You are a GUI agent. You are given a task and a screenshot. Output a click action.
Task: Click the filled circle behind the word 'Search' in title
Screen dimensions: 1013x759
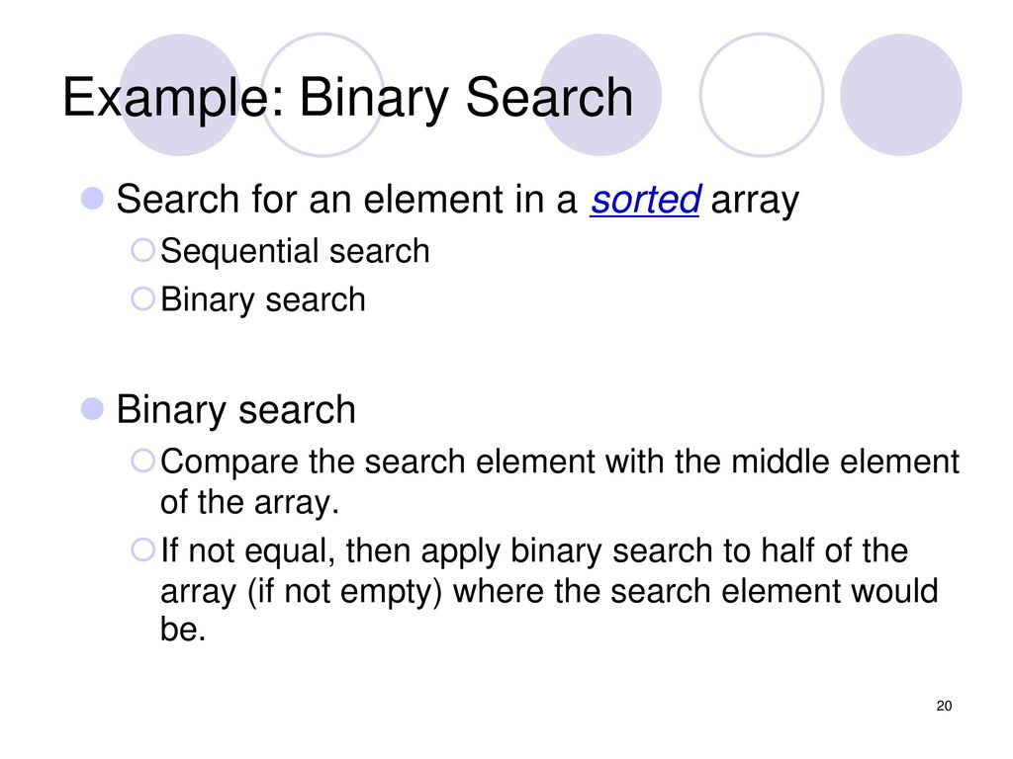click(600, 95)
